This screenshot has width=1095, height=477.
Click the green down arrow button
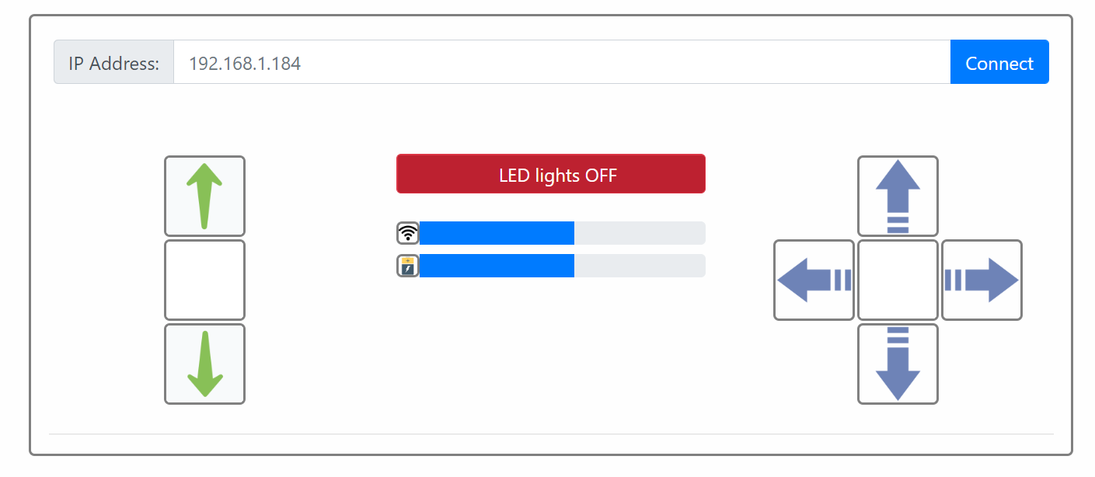tap(204, 364)
